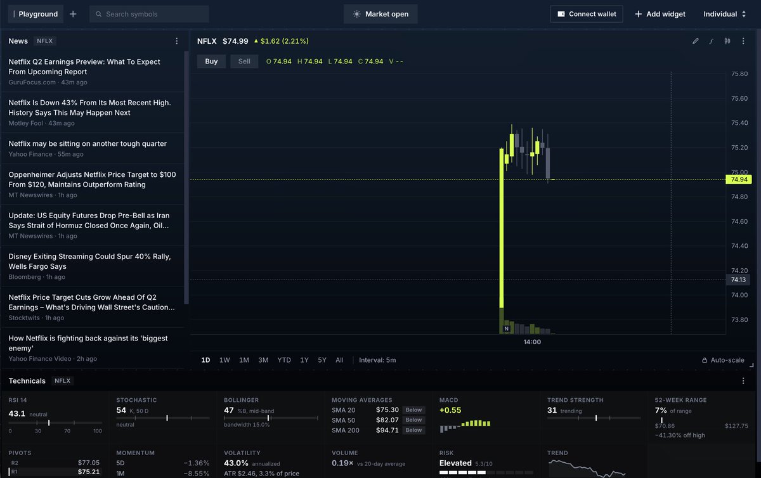Screen dimensions: 761x478
Task: Select the Sell button
Action: [244, 61]
